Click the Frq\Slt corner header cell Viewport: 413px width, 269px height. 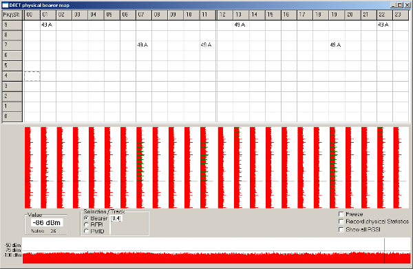click(12, 15)
